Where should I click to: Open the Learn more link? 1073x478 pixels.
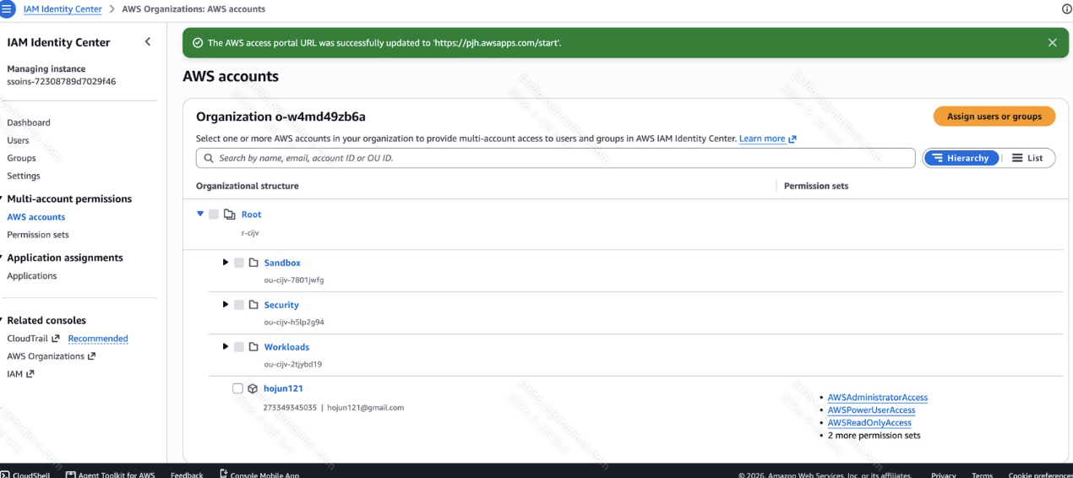[768, 139]
